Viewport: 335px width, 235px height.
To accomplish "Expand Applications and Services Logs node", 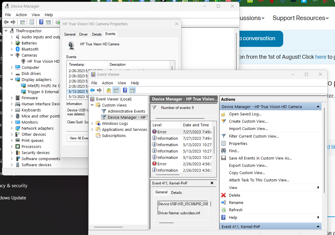I will click(92, 129).
